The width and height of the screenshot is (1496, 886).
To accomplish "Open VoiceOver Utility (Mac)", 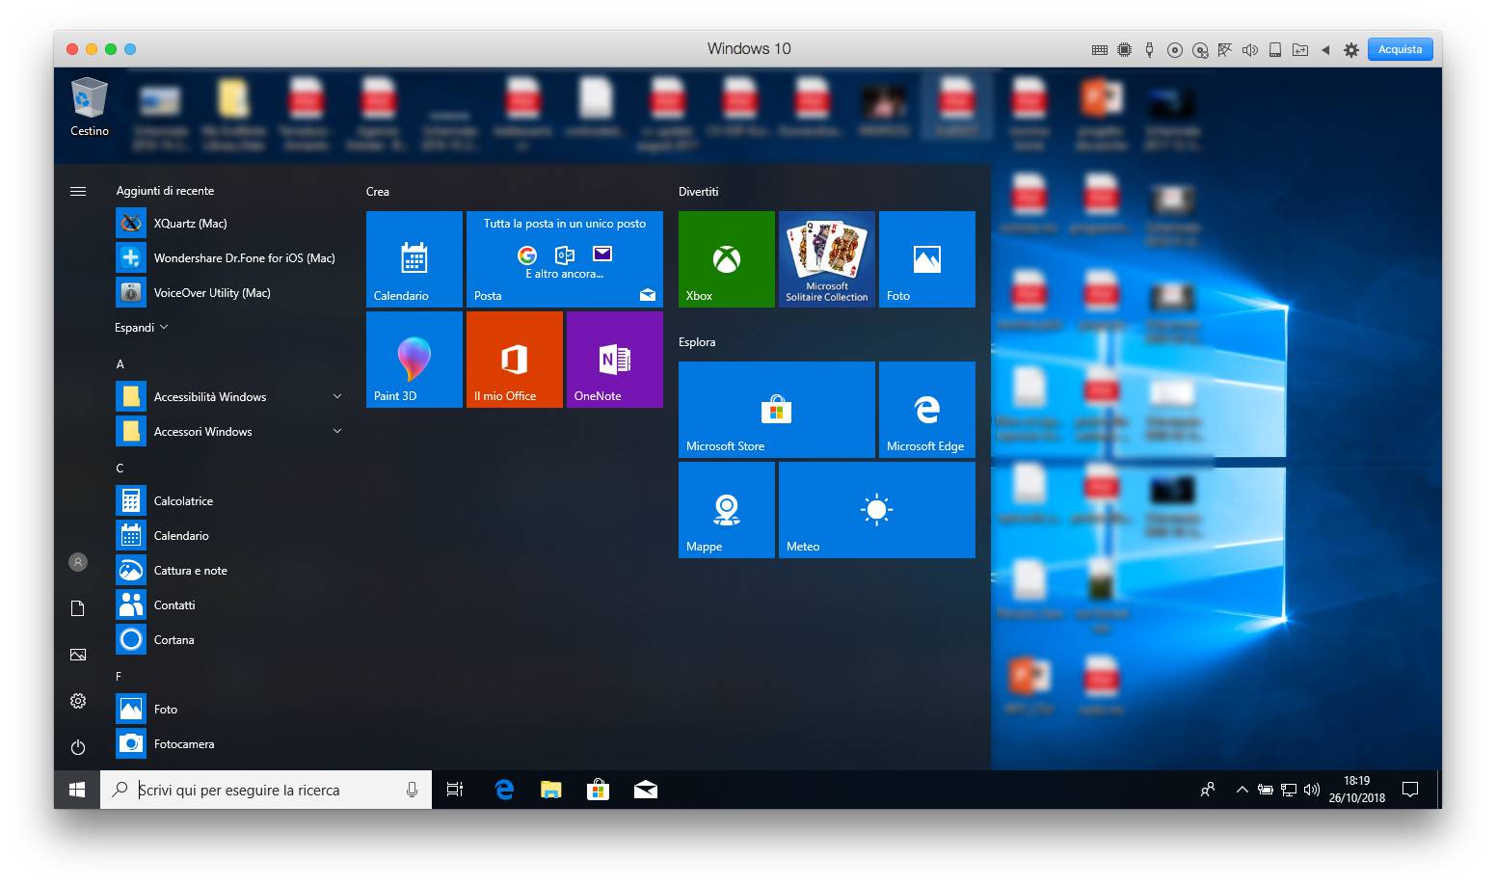I will [x=229, y=293].
